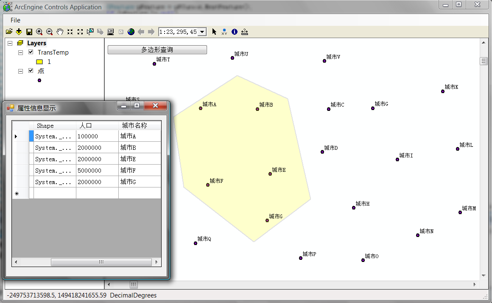Open the map scale dropdown

coord(202,32)
